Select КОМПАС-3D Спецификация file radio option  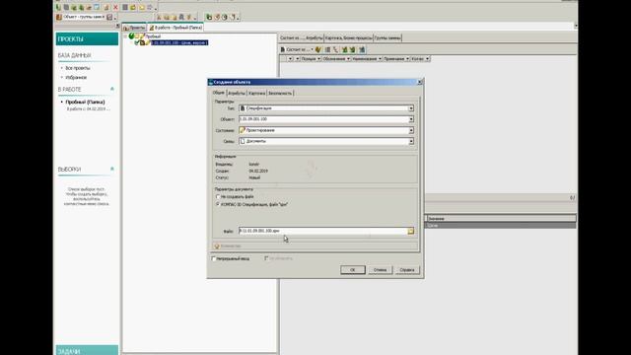pos(218,204)
